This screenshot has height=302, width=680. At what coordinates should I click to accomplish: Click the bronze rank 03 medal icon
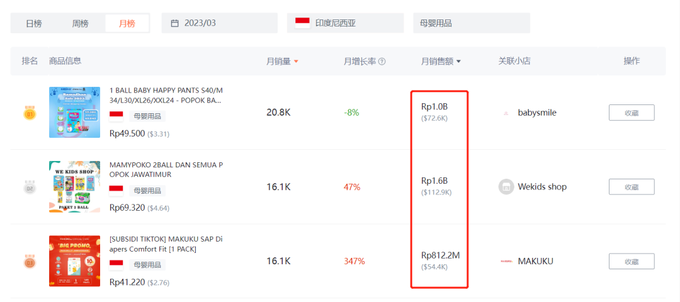tap(30, 261)
